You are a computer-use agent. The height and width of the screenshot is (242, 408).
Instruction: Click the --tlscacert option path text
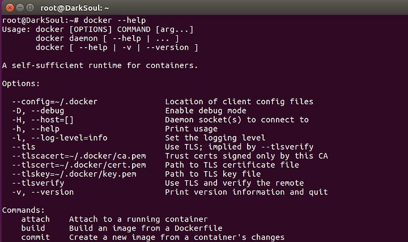[79, 156]
